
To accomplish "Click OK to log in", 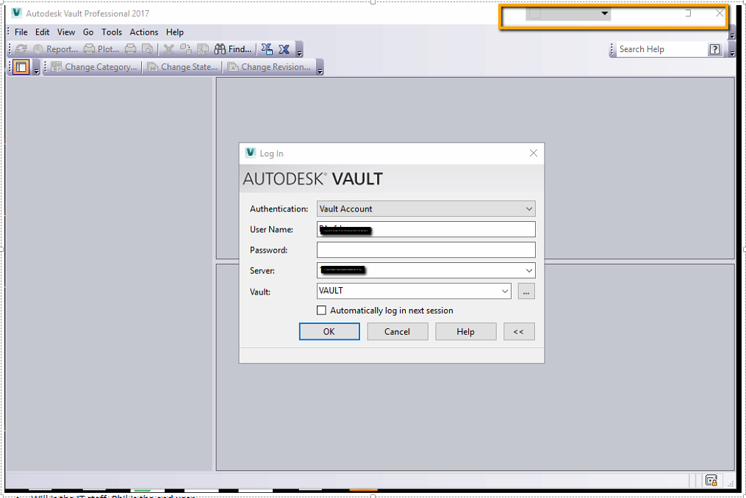I will 329,331.
